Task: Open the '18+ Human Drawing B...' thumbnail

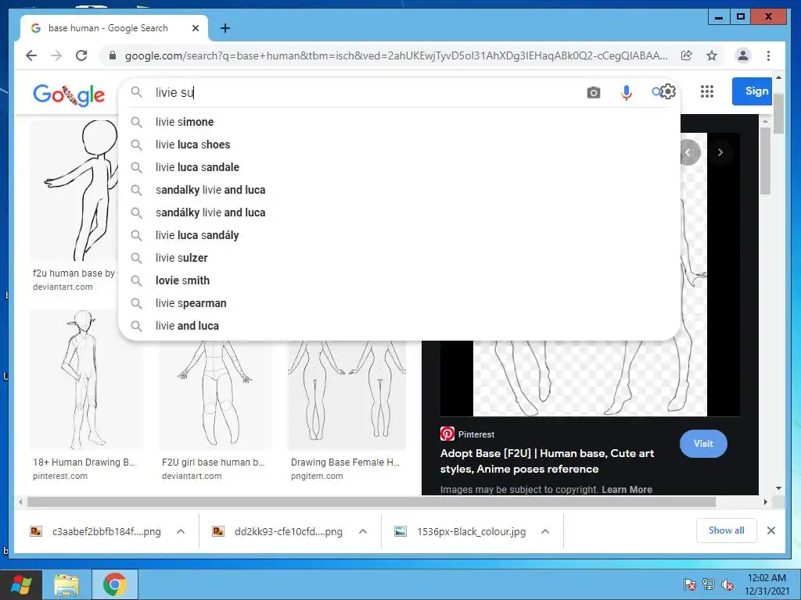Action: tap(86, 380)
